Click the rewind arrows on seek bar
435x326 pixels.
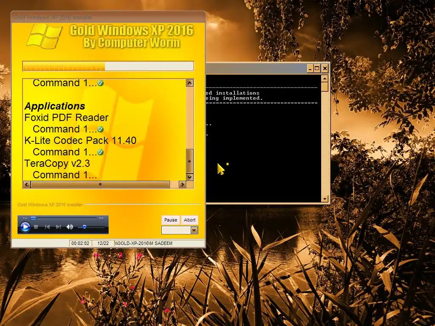[25, 219]
